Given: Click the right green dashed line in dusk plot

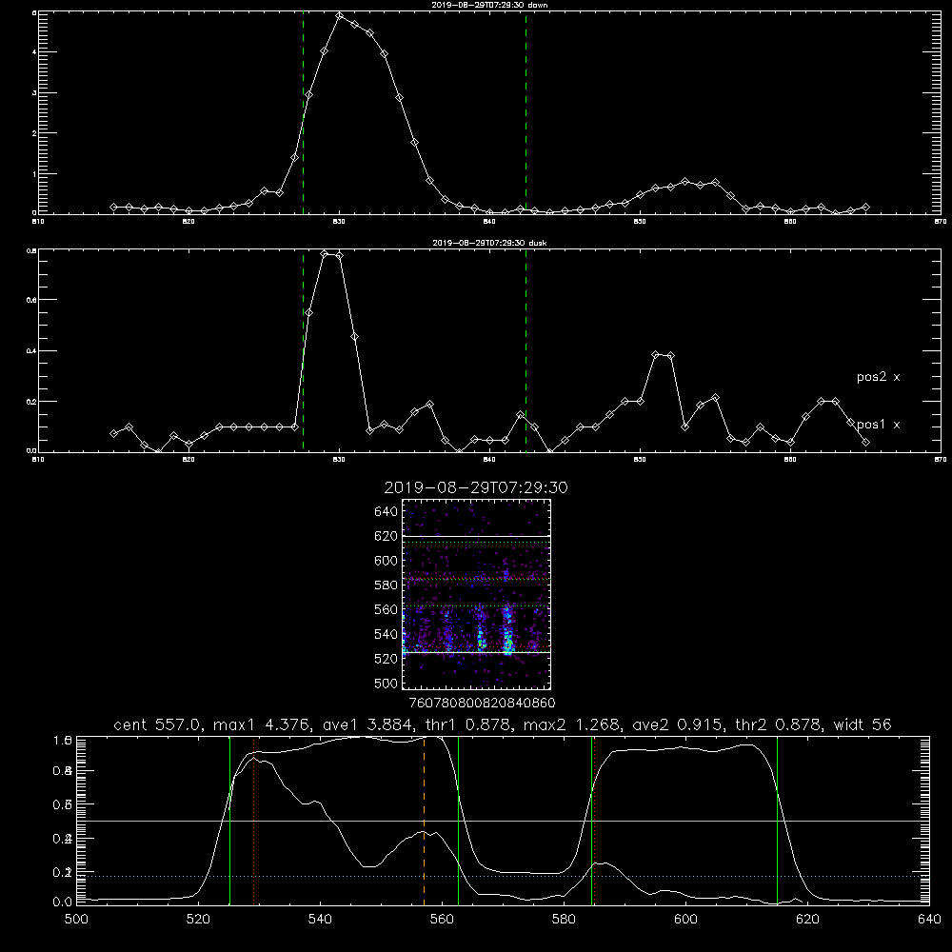Looking at the screenshot, I should 526,351.
